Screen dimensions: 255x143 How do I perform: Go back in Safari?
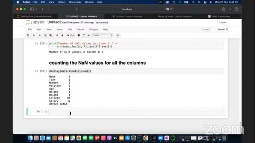(x=43, y=9)
